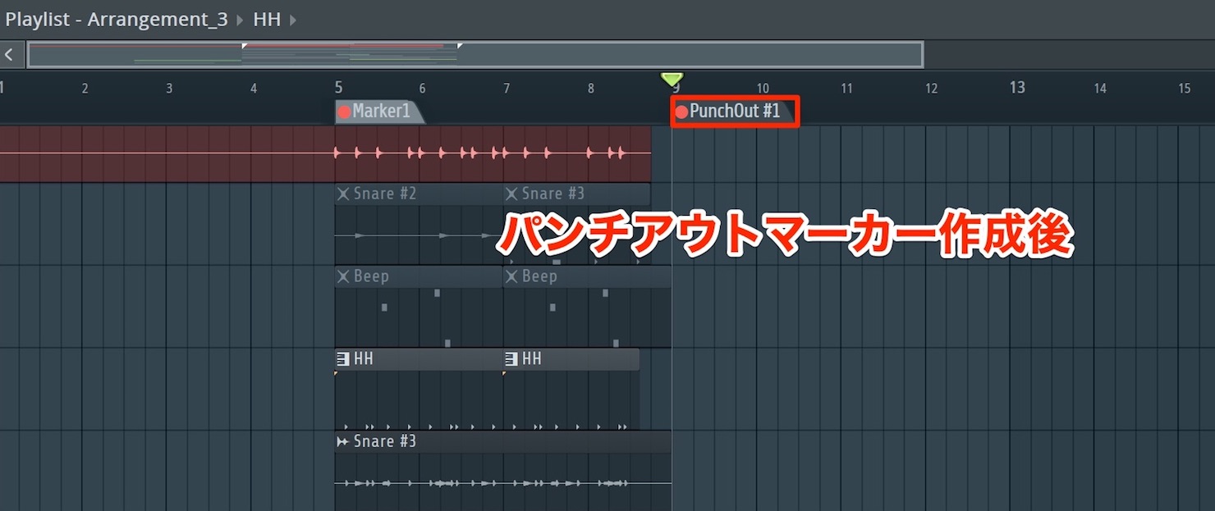Select the Marker1 timeline marker
The width and height of the screenshot is (1215, 511).
pos(379,112)
